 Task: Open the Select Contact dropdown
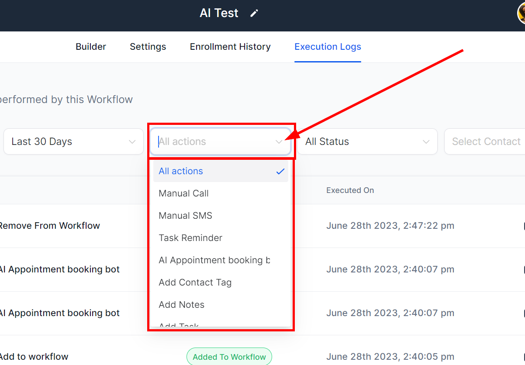click(x=486, y=141)
